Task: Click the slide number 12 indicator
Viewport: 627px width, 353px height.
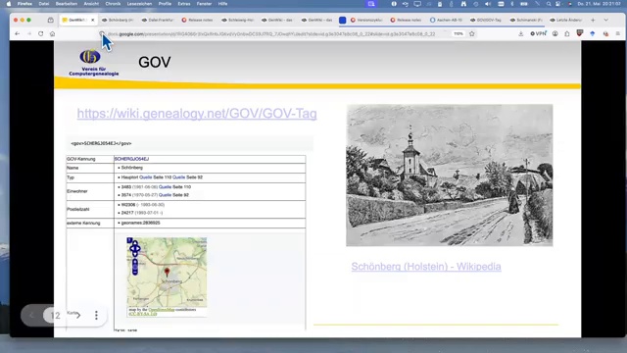Action: coord(55,316)
